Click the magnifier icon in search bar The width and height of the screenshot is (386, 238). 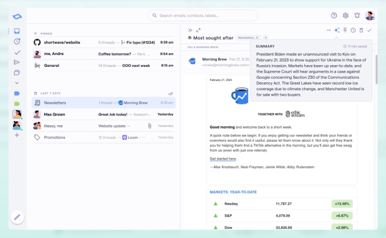click(154, 15)
